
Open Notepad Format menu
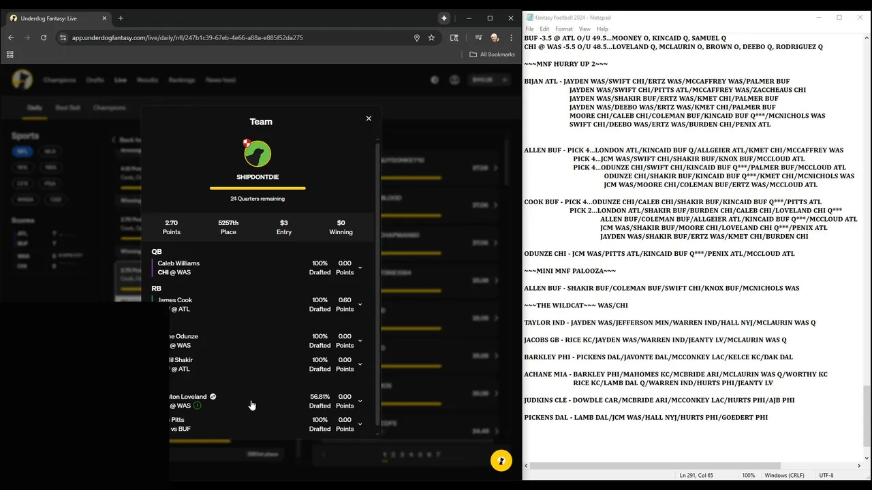pos(564,29)
